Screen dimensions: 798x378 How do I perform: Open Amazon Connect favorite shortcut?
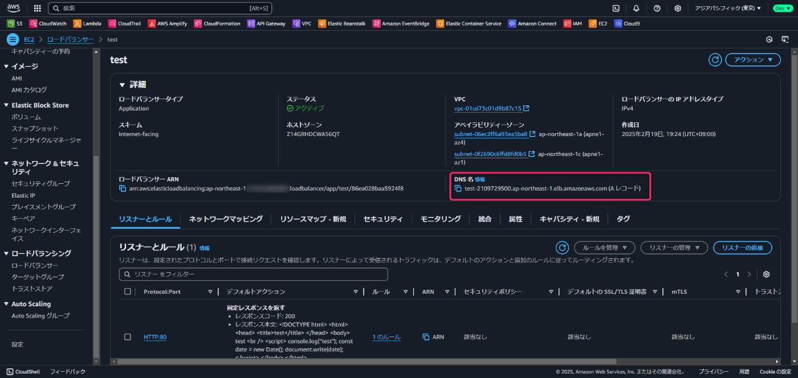[532, 23]
